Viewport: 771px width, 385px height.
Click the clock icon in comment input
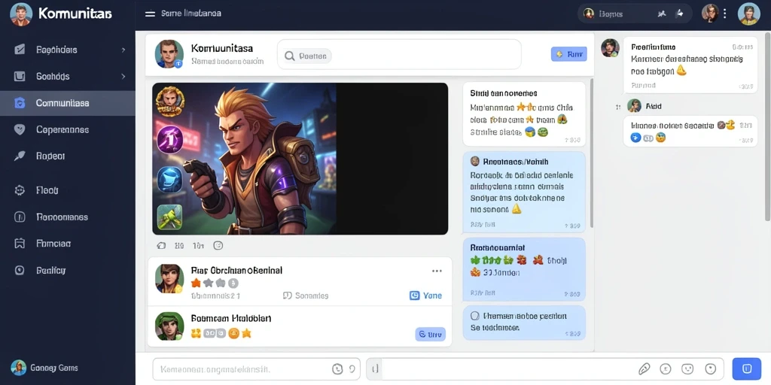337,368
